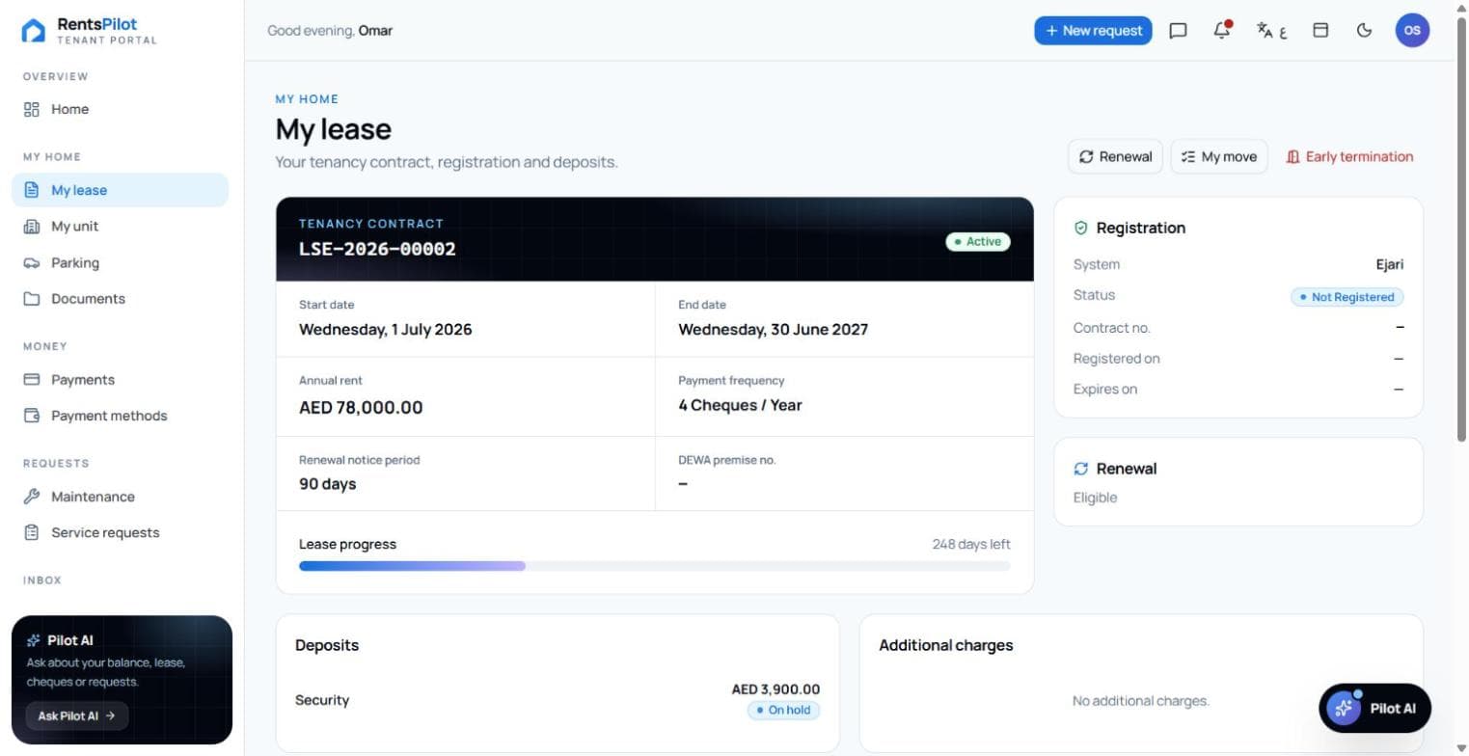1469x756 pixels.
Task: Click the lease progress bar
Action: tap(655, 566)
